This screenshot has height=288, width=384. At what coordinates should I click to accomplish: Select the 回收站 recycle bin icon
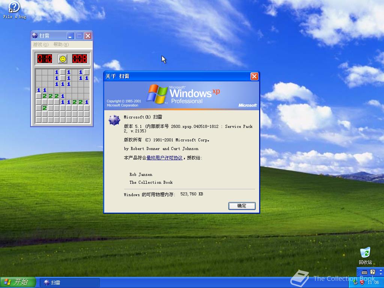[x=365, y=256]
